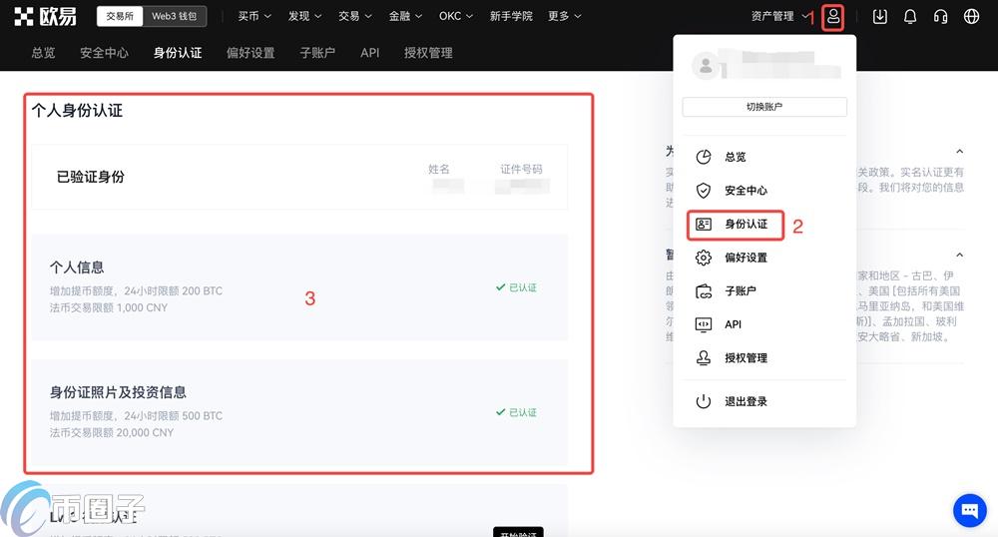Open the 新手学院 link
998x537 pixels.
tap(511, 16)
